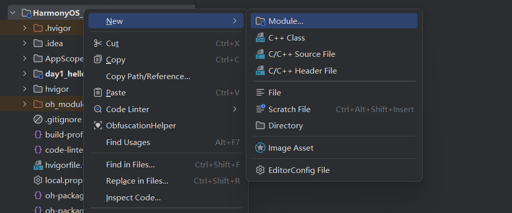Click the arrow next to New
The image size is (512, 213).
point(234,21)
